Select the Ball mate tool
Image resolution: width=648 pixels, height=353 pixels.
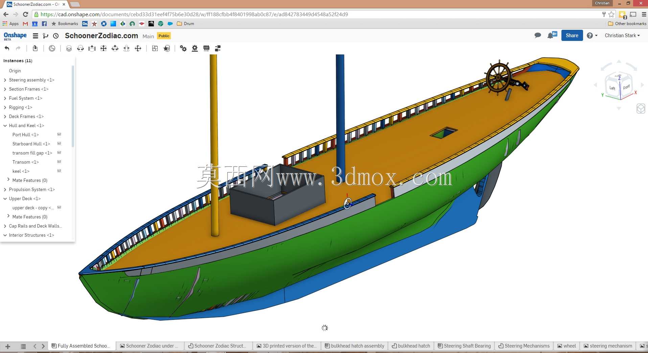coord(138,48)
